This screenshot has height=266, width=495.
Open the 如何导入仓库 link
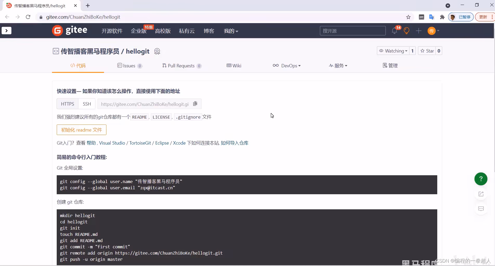(x=235, y=143)
